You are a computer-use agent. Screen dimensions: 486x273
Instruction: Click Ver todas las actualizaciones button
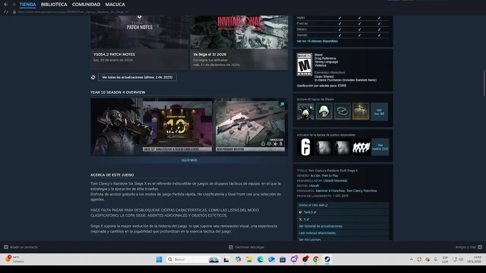137,77
